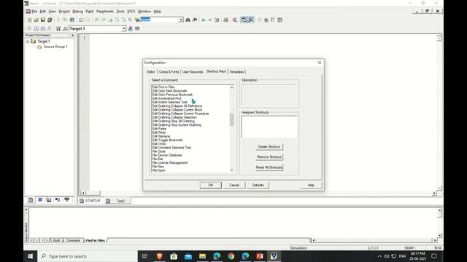Open the Functions tab icon in Project Workspace

pos(58,200)
